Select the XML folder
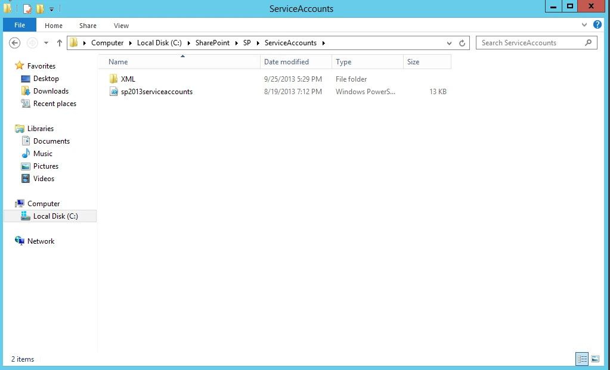The image size is (610, 370). point(128,79)
